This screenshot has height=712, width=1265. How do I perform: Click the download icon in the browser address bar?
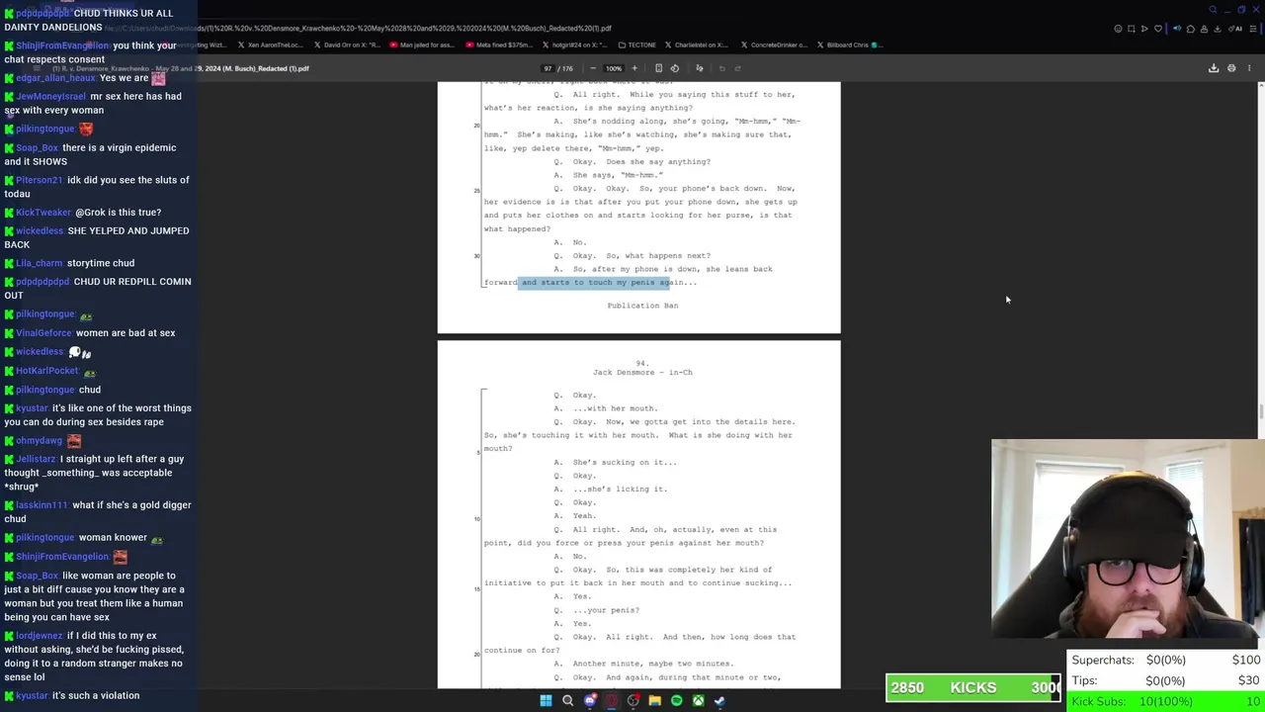coord(1216,29)
